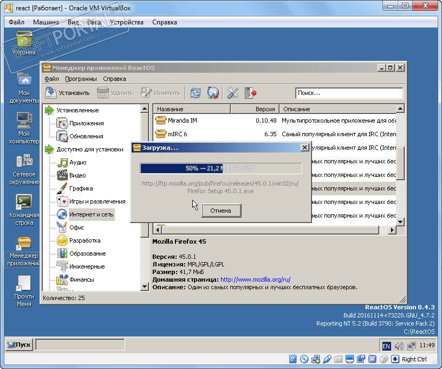Click VirtualBox optical disk status icon
Screen dimensions: 442x369
(x=304, y=359)
